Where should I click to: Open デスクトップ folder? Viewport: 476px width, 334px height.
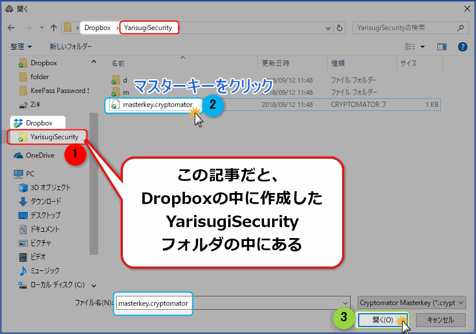pos(45,216)
